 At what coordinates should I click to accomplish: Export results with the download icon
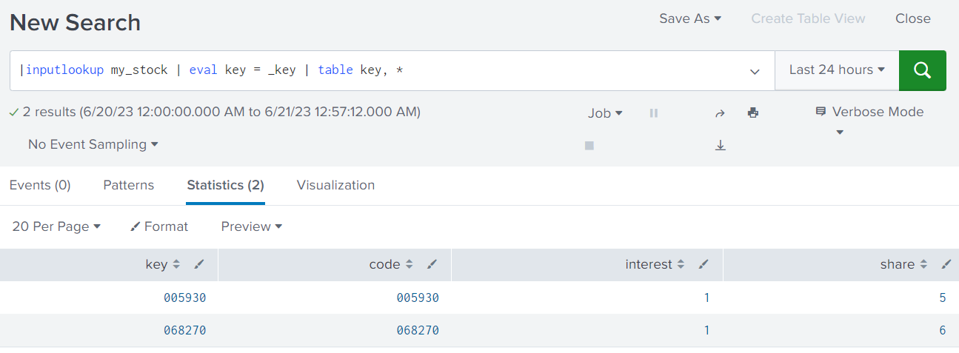(720, 146)
